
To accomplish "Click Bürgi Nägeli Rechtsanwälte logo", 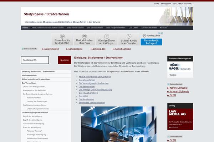I will (180, 67).
